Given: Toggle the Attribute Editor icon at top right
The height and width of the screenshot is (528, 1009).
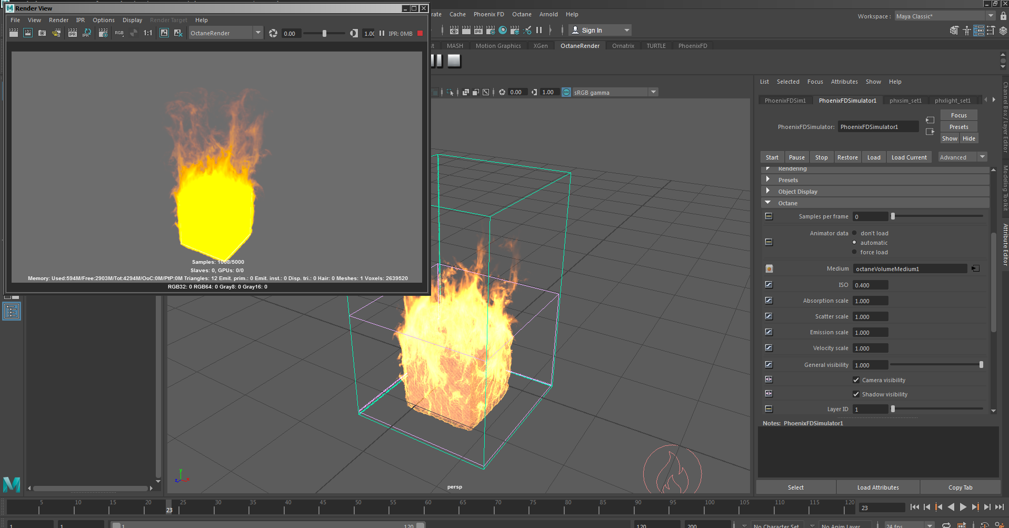Looking at the screenshot, I should pyautogui.click(x=979, y=31).
